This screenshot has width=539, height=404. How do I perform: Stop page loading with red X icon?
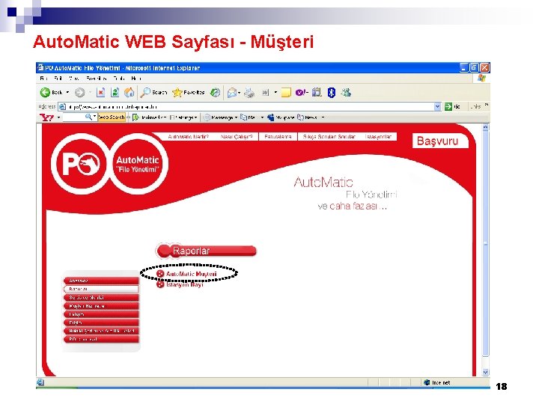pos(101,93)
